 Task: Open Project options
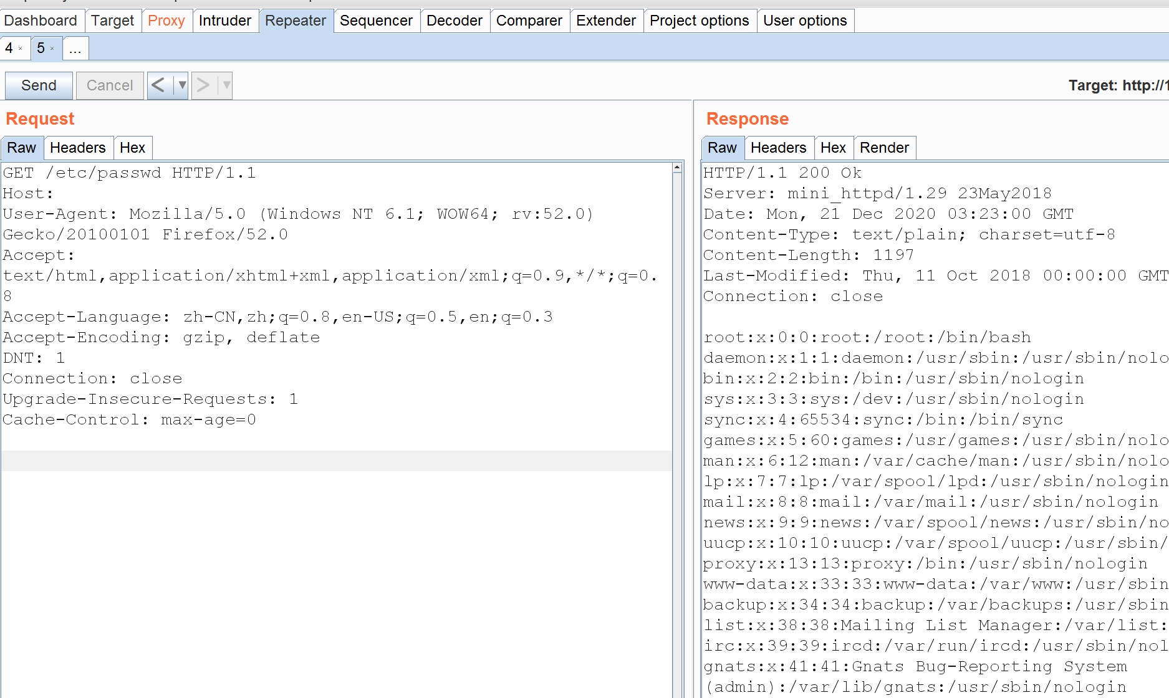[700, 20]
